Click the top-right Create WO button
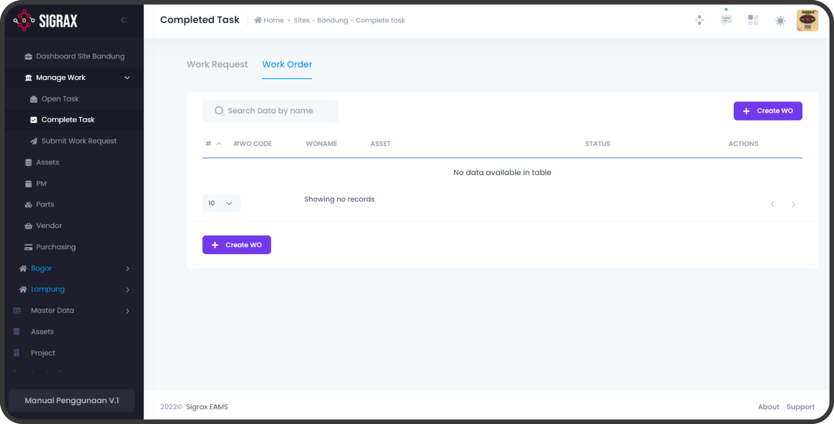The image size is (834, 424). tap(768, 111)
